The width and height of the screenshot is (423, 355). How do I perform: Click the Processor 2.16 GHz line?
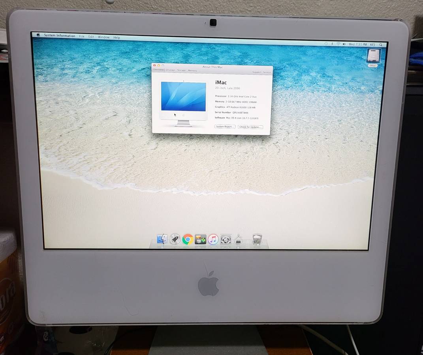[236, 96]
